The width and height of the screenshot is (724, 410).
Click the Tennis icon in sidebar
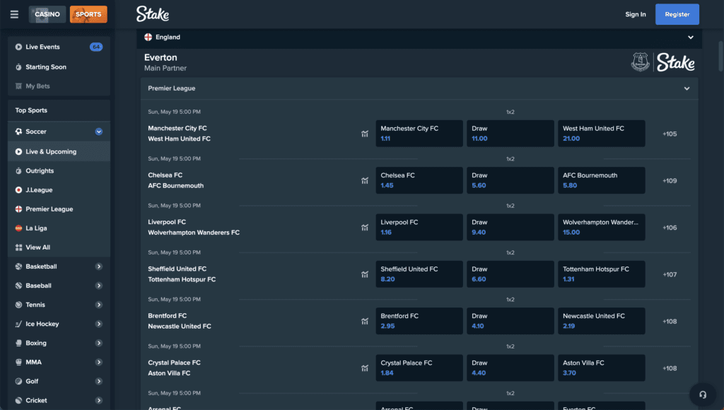point(18,305)
